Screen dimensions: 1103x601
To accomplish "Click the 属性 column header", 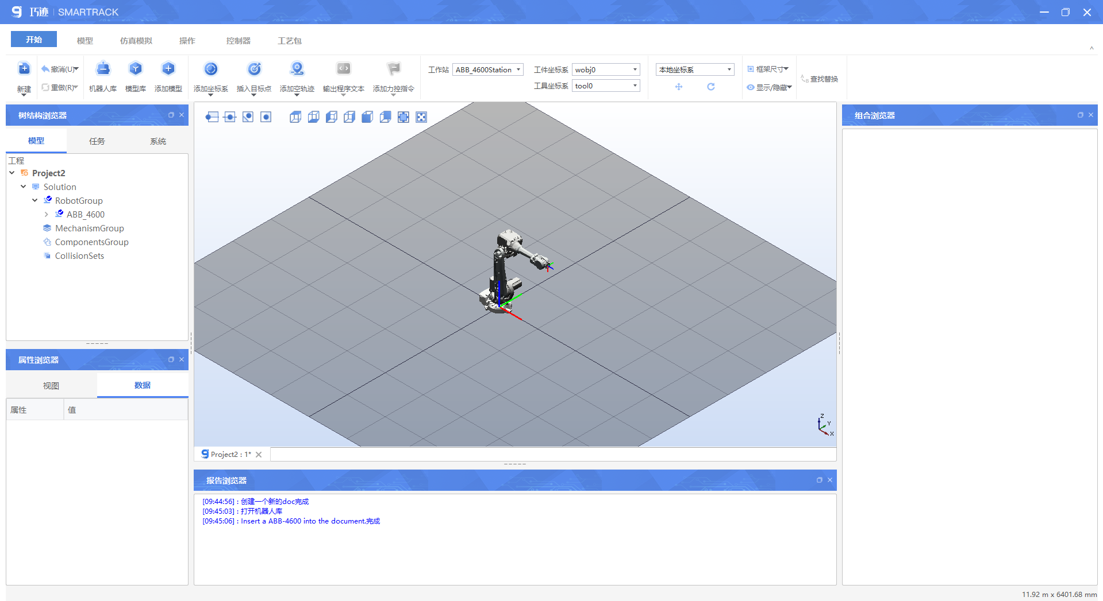I will click(35, 410).
